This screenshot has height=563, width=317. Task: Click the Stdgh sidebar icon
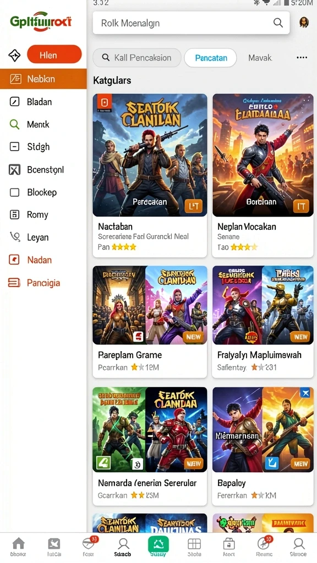coord(14,146)
